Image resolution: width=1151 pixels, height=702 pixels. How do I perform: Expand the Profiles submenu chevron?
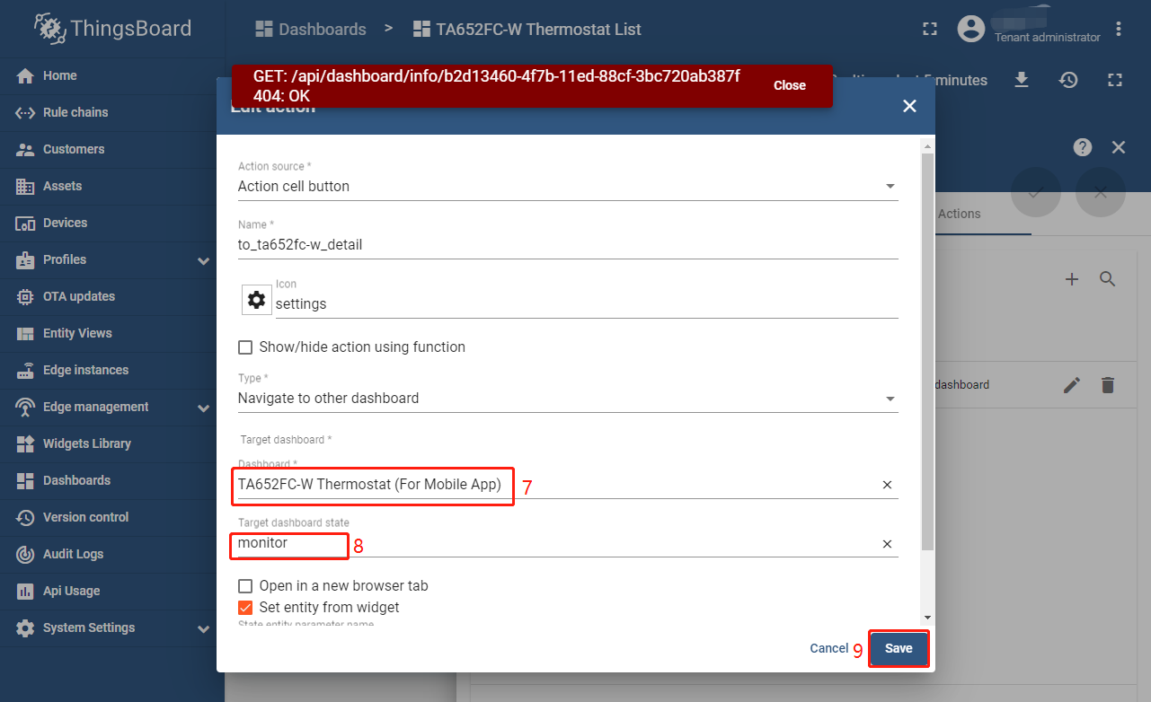point(203,260)
